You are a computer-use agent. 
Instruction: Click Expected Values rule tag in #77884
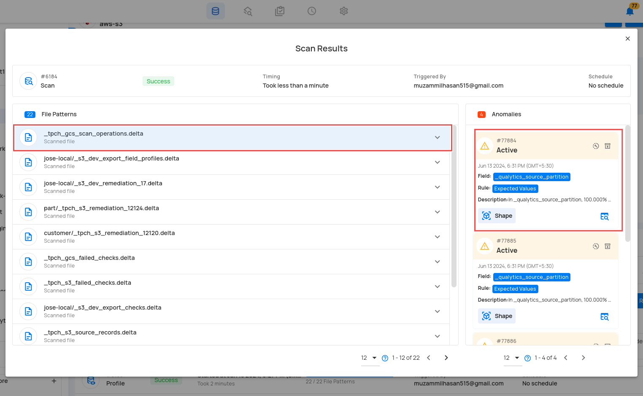515,189
